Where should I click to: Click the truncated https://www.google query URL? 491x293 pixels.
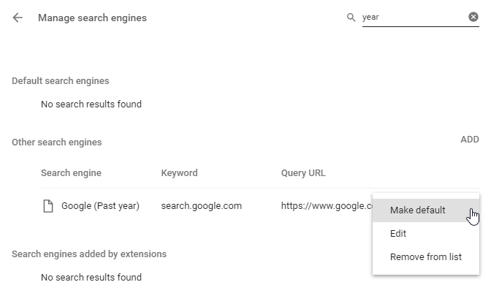326,206
